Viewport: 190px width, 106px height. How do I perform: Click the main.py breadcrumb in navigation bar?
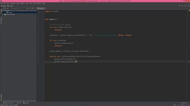(x=10, y=6)
